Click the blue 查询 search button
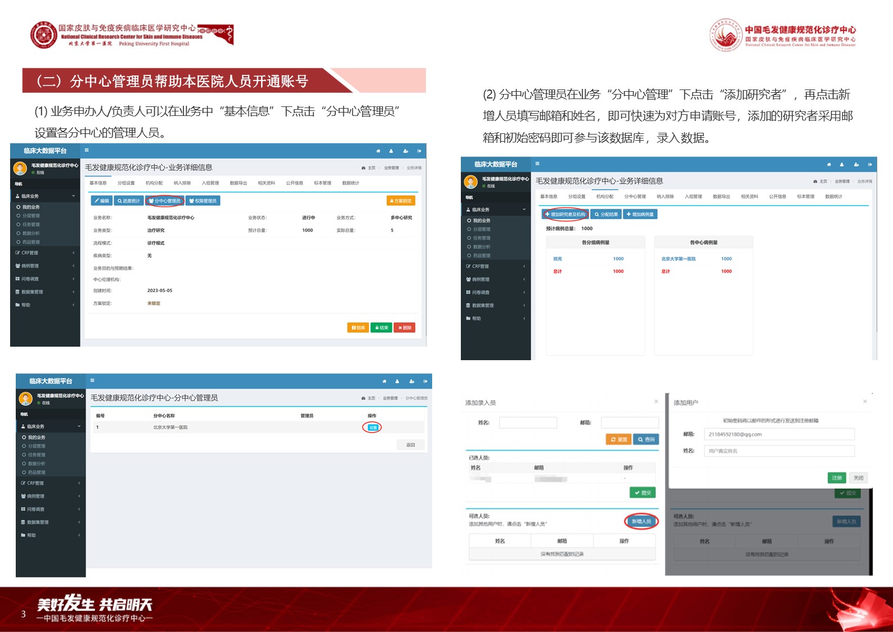The height and width of the screenshot is (632, 893). (x=646, y=440)
